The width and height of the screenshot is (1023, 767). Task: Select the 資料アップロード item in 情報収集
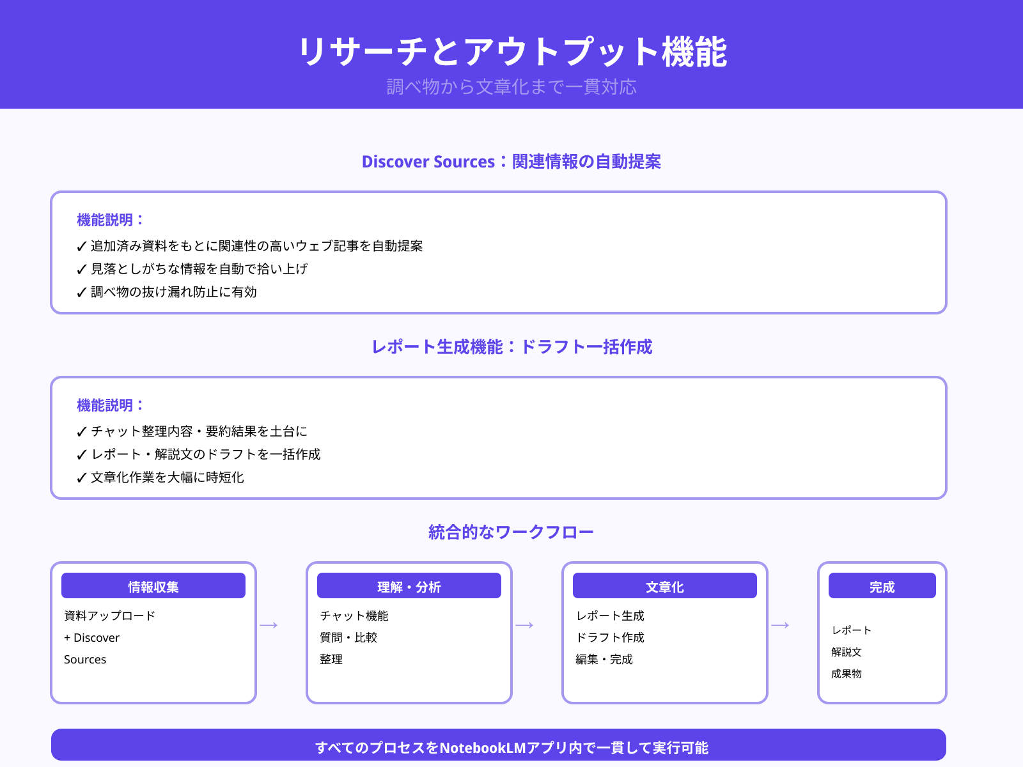(108, 616)
